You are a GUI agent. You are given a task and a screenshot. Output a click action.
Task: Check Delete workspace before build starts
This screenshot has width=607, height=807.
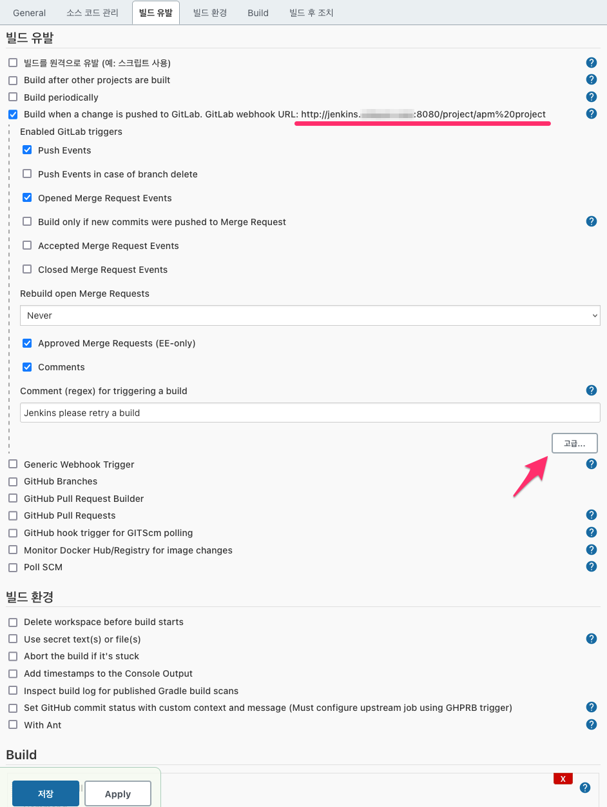13,622
